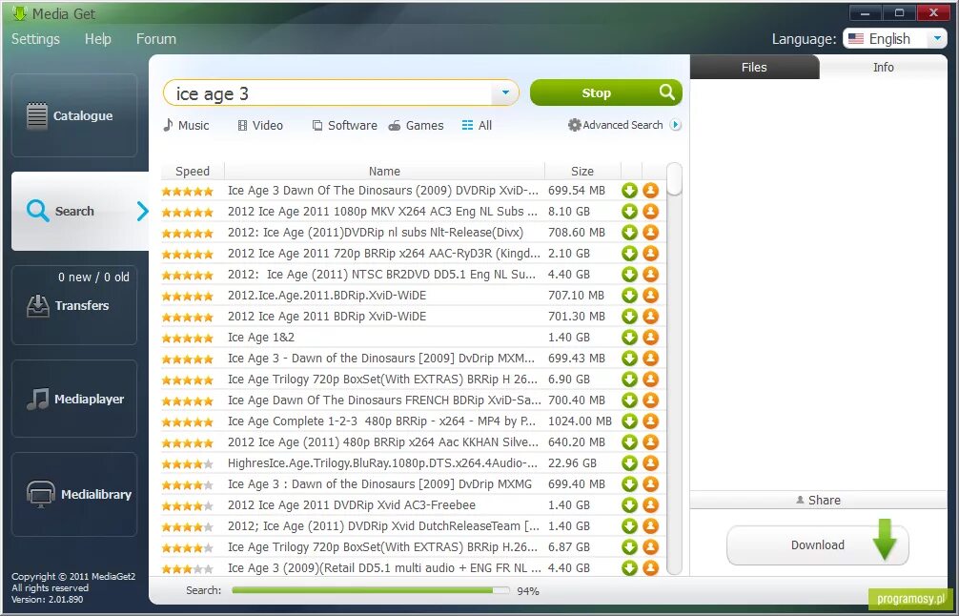Filter results by Games
Viewport: 959px width, 616px height.
click(x=416, y=126)
